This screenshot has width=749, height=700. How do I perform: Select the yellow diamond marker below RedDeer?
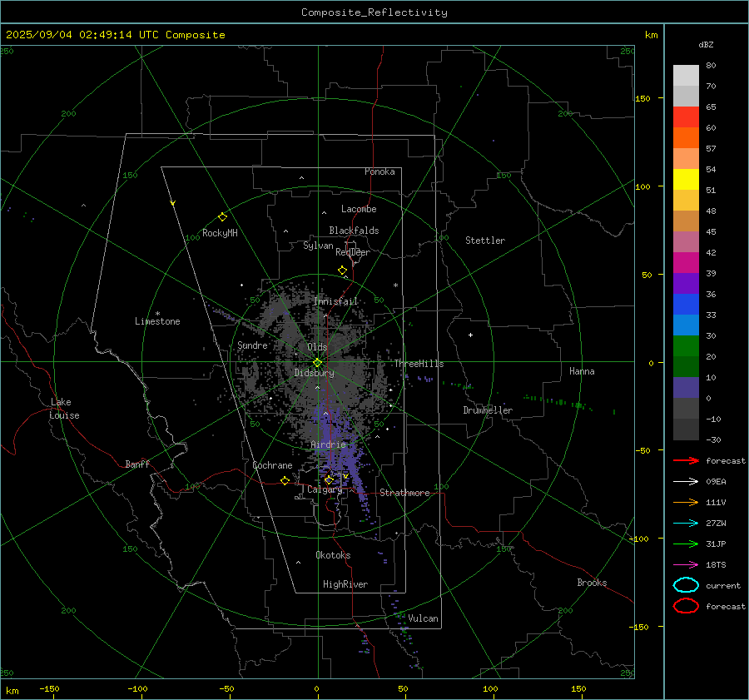point(342,271)
